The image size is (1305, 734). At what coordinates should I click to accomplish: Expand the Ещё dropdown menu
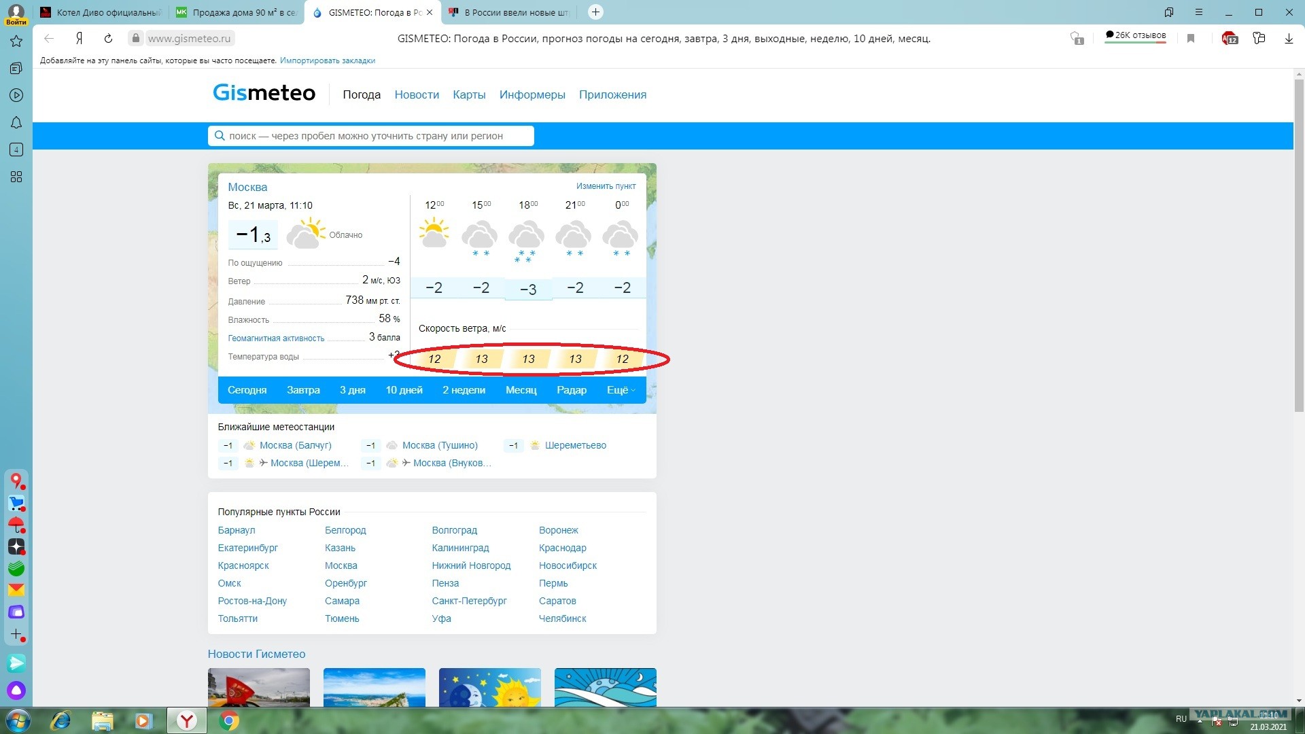coord(621,390)
